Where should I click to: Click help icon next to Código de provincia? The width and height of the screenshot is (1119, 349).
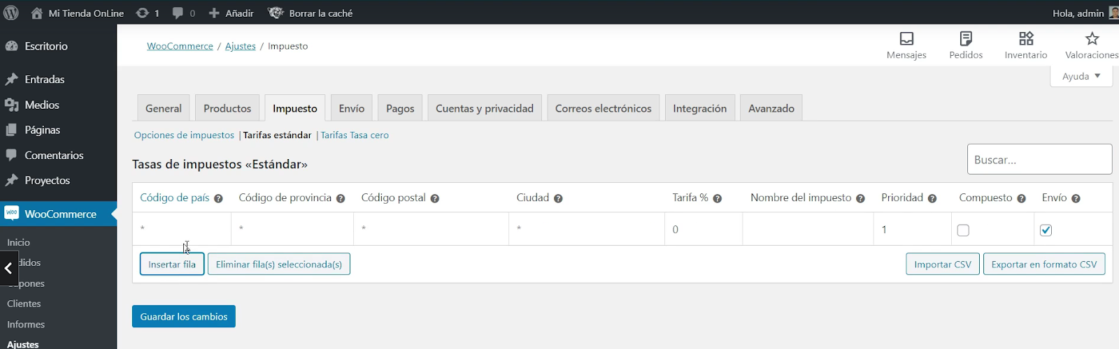click(x=341, y=199)
